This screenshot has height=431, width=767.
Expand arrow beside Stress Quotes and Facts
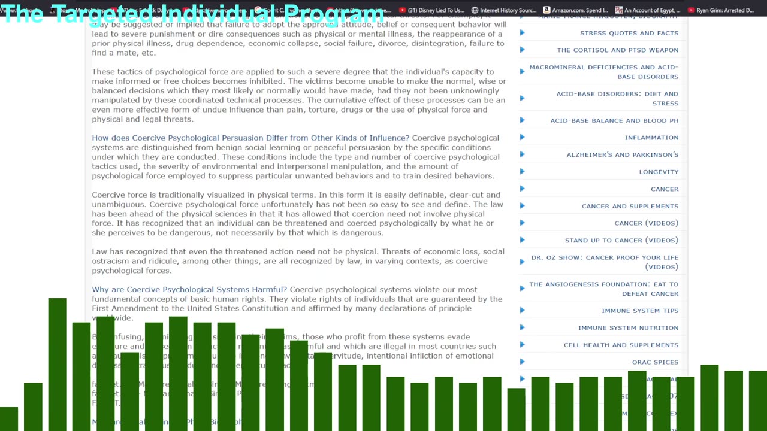(x=522, y=33)
